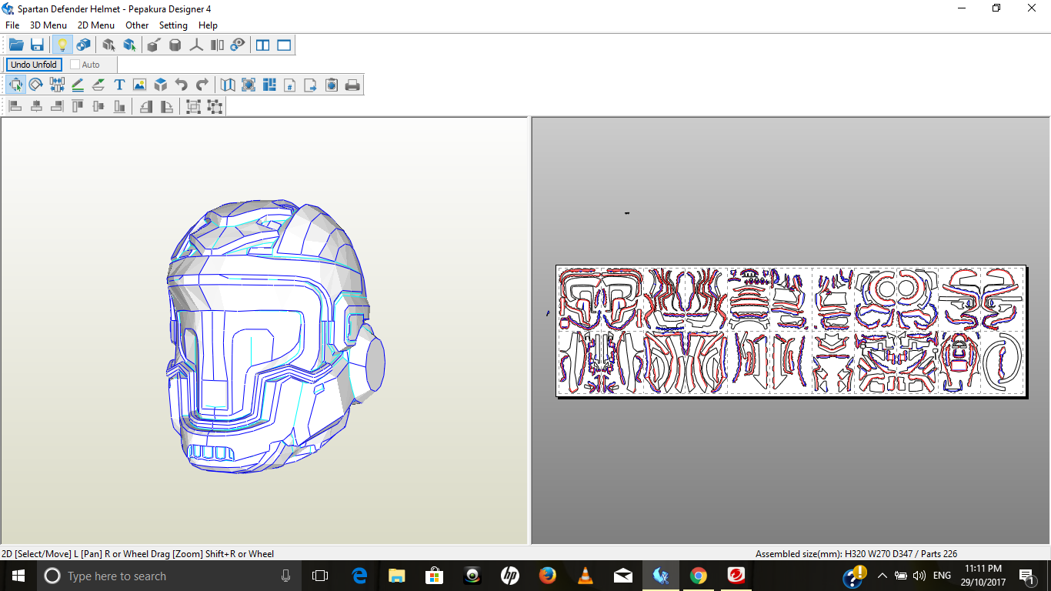
Task: Click the blue spheres-and-cube material icon
Action: click(83, 45)
